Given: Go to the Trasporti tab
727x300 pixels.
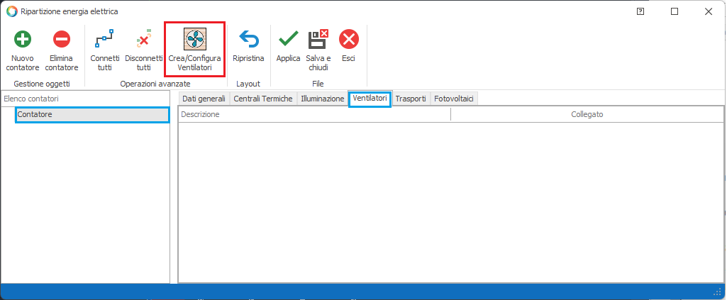Looking at the screenshot, I should 411,99.
